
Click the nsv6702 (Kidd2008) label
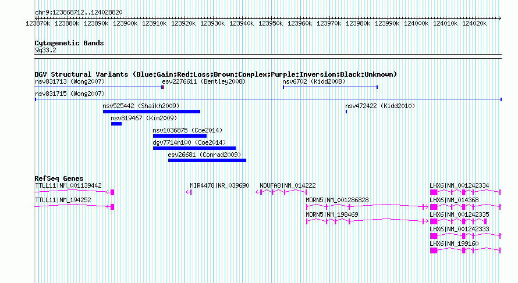click(x=314, y=81)
